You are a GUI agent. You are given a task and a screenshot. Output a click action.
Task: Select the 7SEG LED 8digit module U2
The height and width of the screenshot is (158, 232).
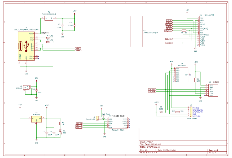(118, 123)
